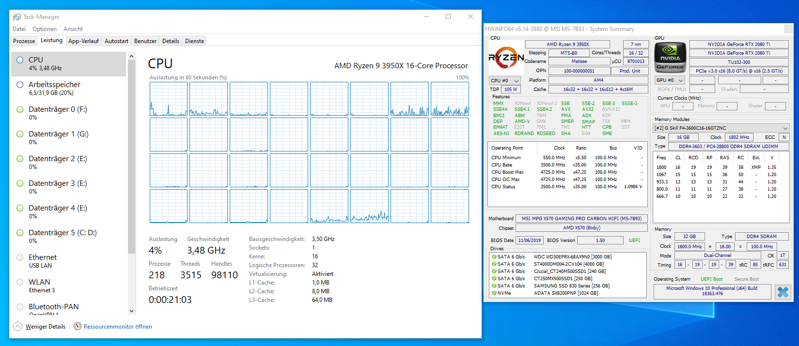This screenshot has width=799, height=346.
Task: Open the Datei menu
Action: 19,29
